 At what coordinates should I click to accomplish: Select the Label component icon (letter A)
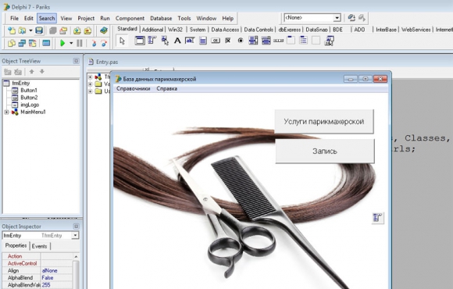click(x=177, y=41)
